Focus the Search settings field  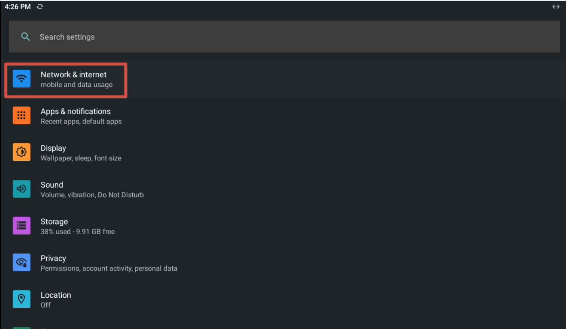coord(284,37)
